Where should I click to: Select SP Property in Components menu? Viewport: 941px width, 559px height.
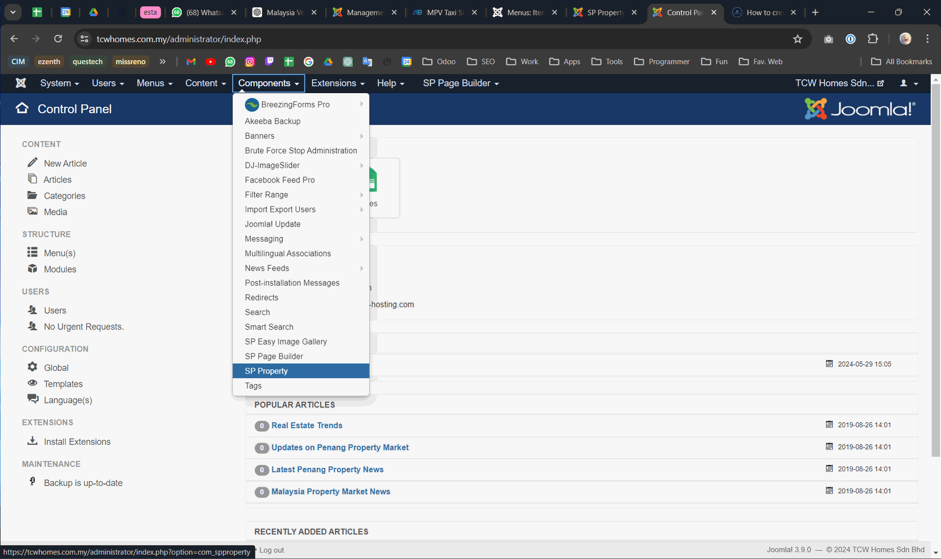[301, 371]
